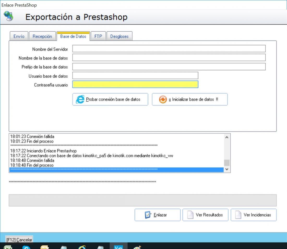This screenshot has height=249, width=287.
Task: Select log line 18:18:48 Conexión fallida
Action: point(32,160)
